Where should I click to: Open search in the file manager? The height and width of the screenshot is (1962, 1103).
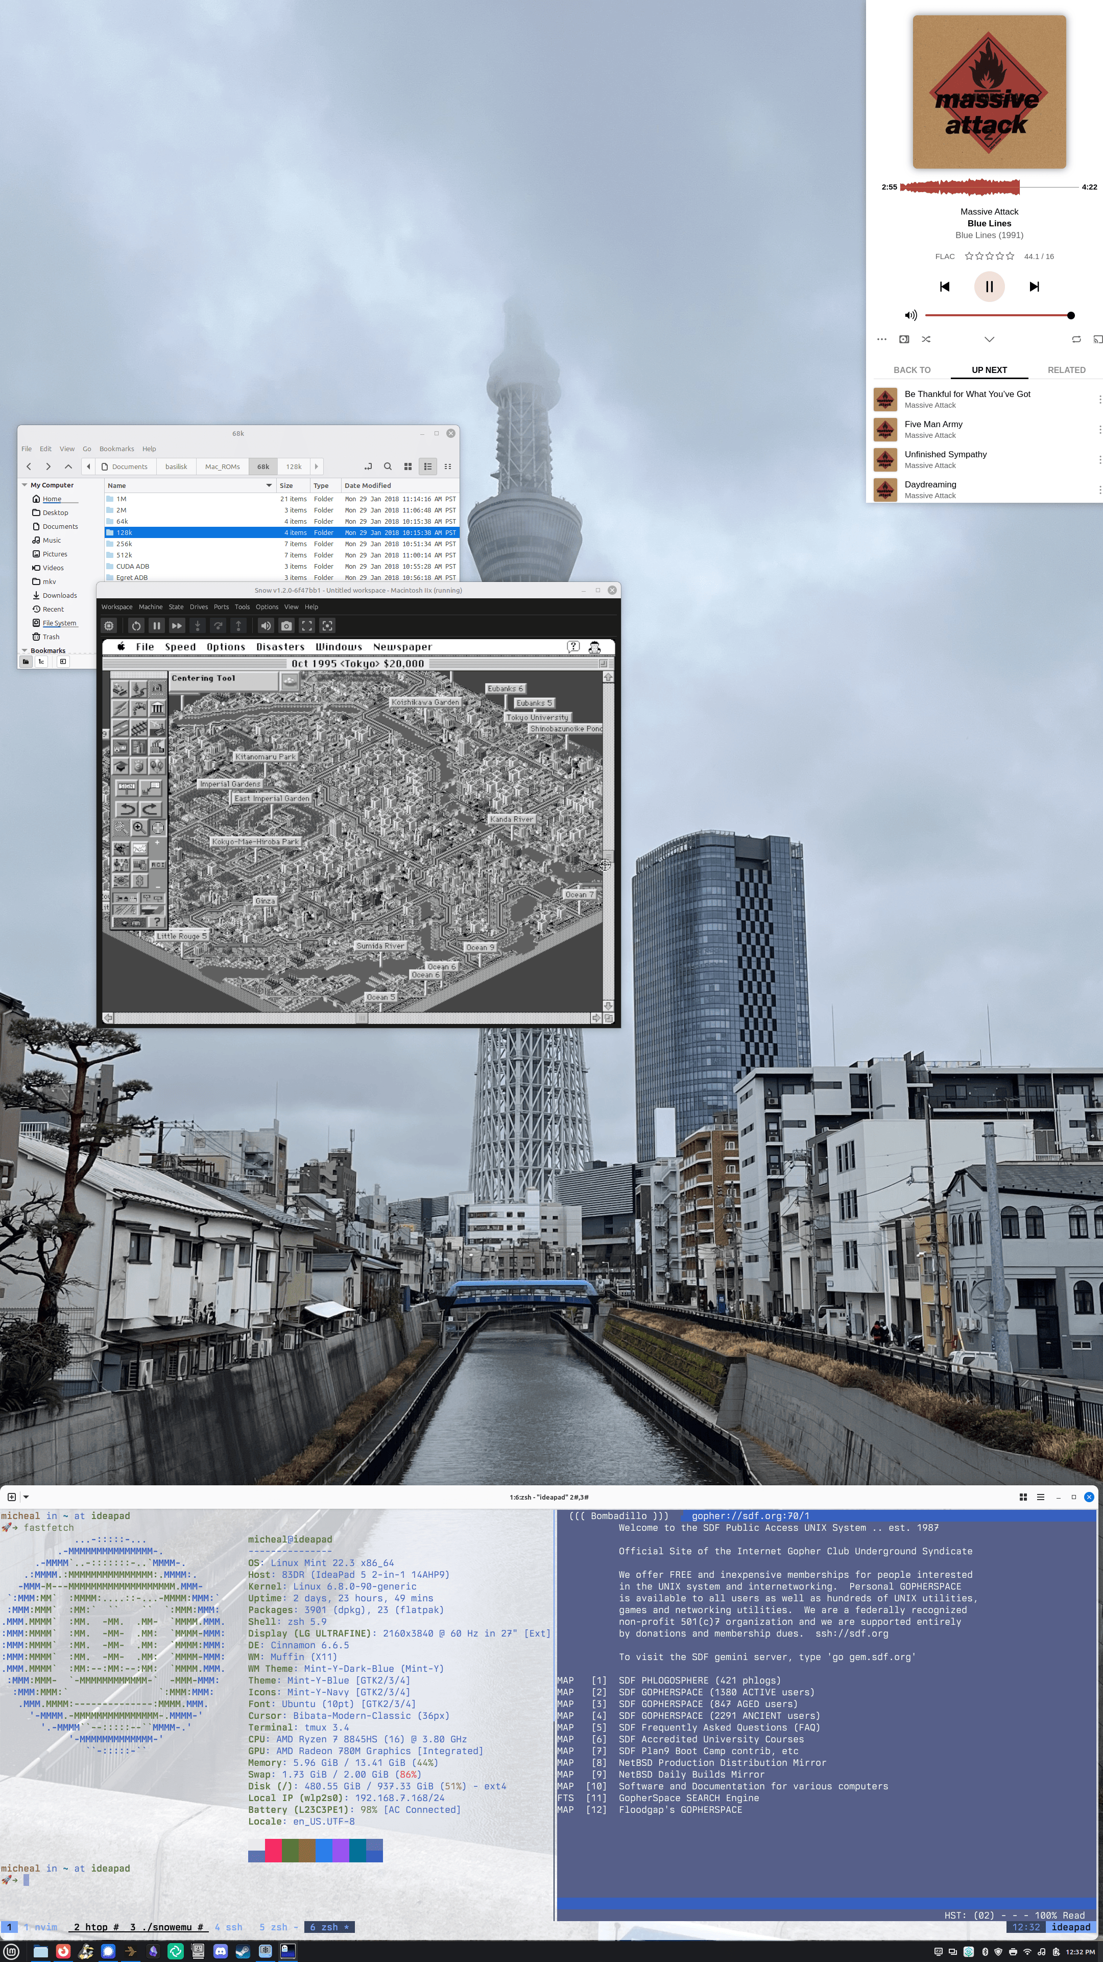pos(388,466)
